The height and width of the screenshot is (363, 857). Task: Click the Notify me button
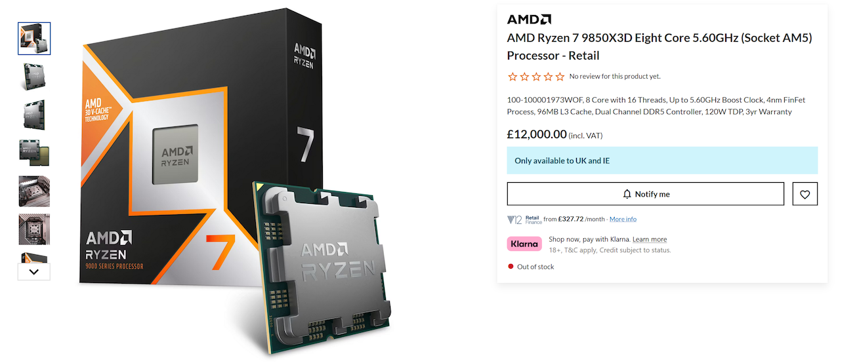tap(646, 194)
